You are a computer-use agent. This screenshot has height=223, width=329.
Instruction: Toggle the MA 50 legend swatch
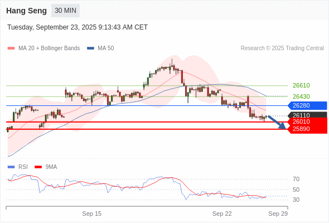point(90,49)
